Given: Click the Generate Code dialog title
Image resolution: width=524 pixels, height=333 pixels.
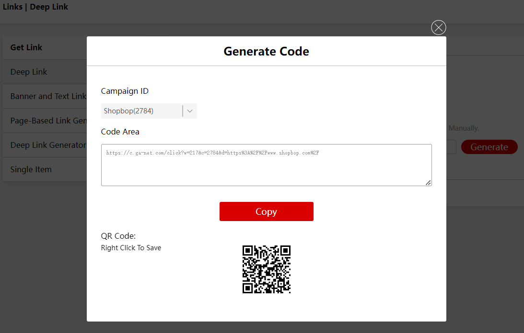Looking at the screenshot, I should click(267, 51).
